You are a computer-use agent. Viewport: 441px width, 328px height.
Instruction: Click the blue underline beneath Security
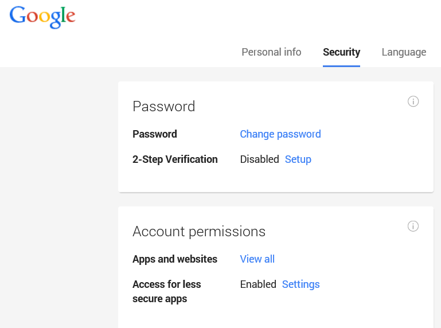(x=341, y=66)
